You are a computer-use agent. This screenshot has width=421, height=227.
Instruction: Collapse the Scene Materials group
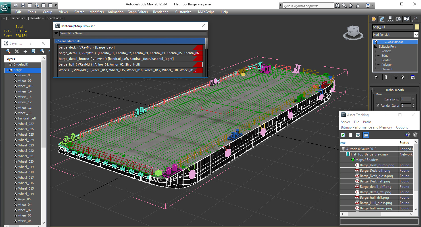coord(56,41)
